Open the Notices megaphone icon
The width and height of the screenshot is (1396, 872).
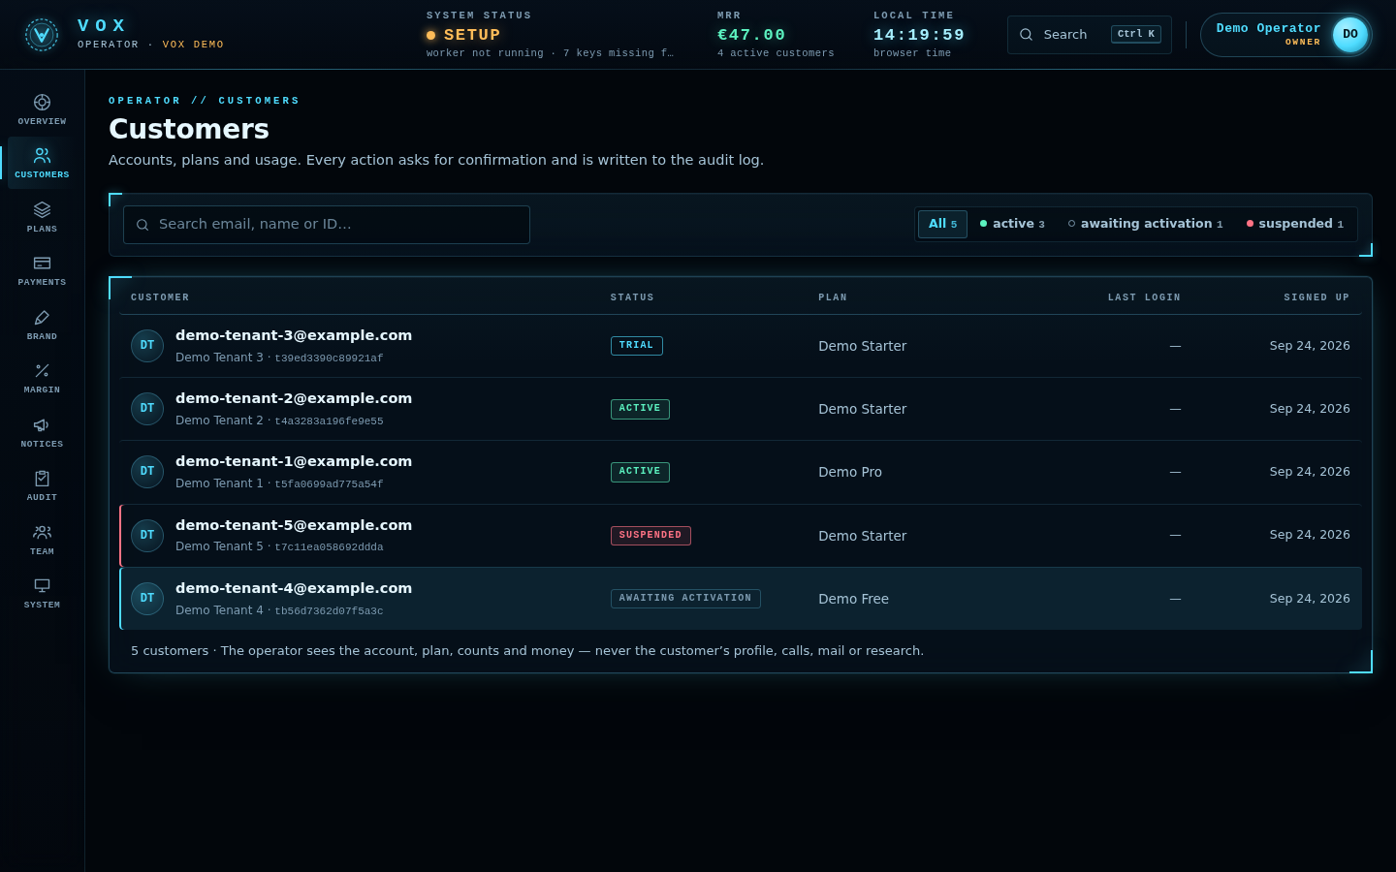42,424
